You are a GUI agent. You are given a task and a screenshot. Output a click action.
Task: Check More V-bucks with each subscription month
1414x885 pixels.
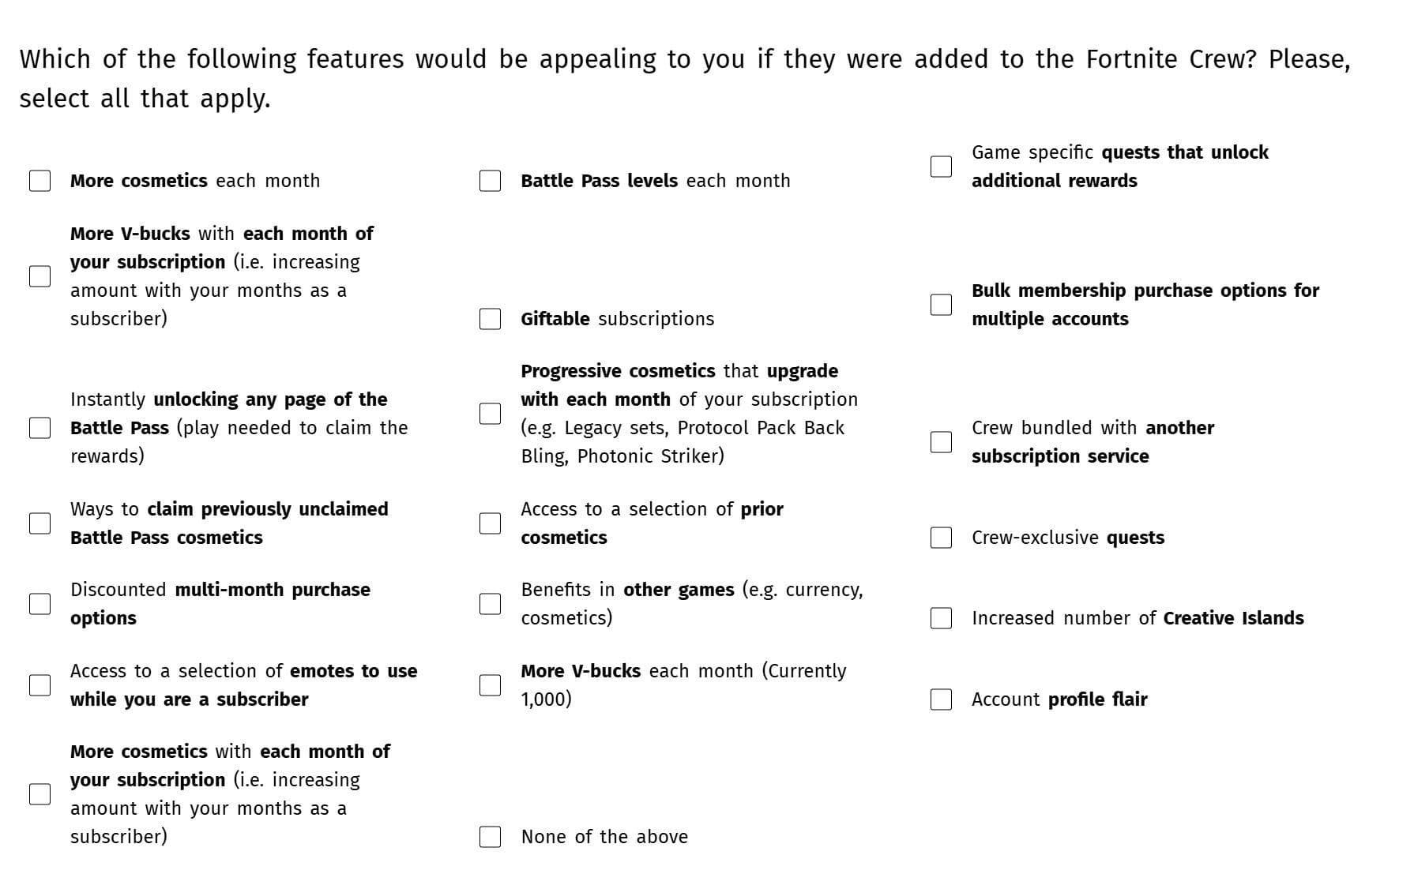pos(40,276)
